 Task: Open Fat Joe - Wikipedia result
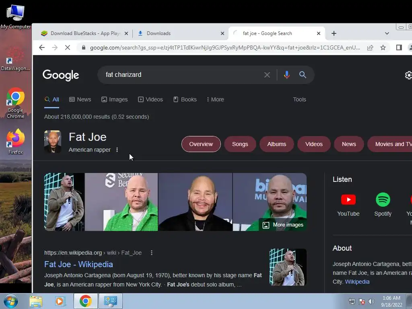(78, 264)
